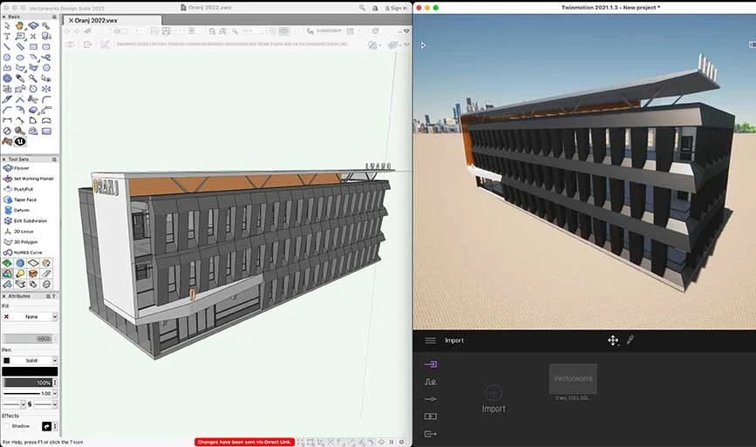Select the material picker eyedropper in Twinmotion

pos(630,340)
